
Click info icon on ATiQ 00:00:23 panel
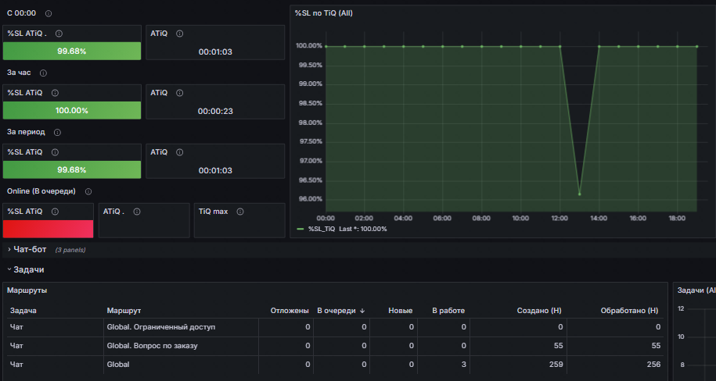click(x=179, y=93)
